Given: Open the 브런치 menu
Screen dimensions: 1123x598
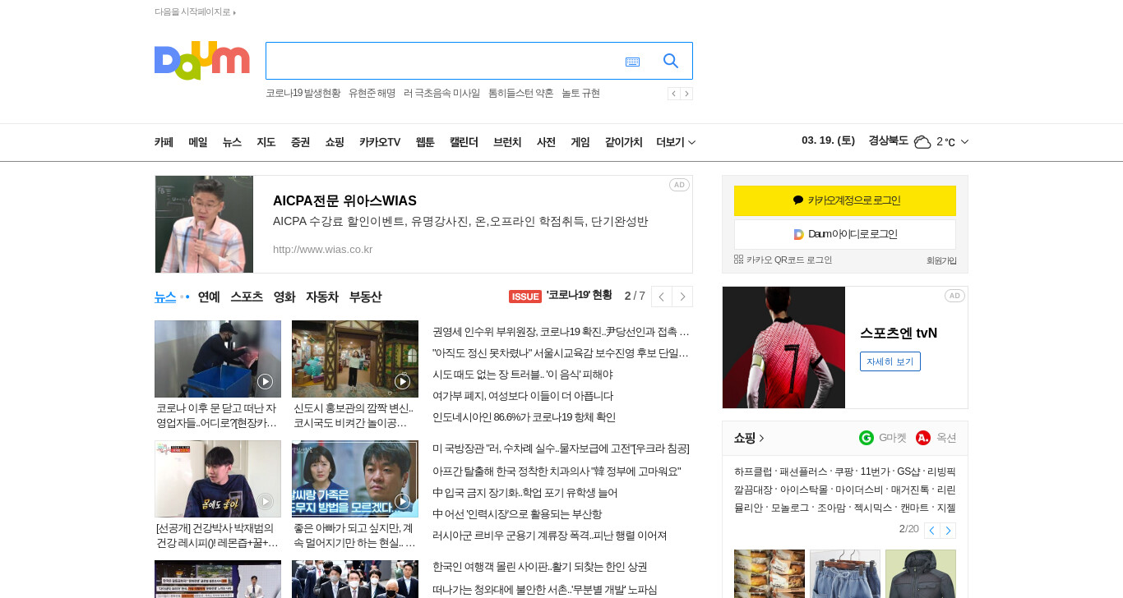Looking at the screenshot, I should (507, 142).
